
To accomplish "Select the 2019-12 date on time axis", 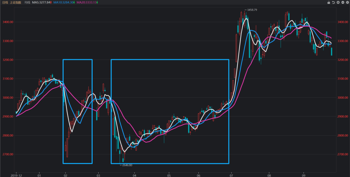I will pos(16,174).
